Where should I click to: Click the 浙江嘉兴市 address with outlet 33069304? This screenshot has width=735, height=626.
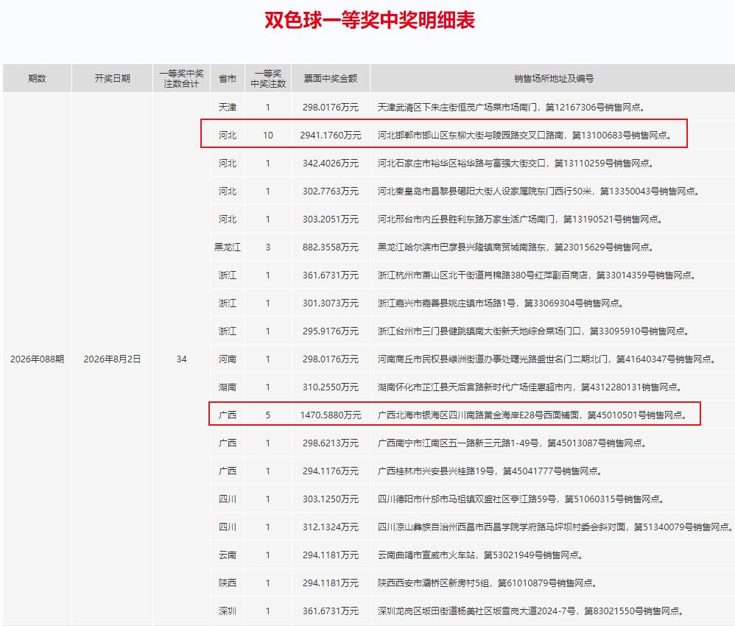coord(502,303)
